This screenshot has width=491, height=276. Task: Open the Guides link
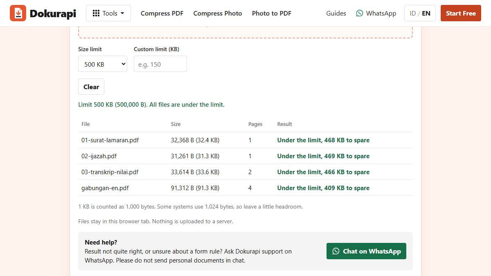(336, 13)
